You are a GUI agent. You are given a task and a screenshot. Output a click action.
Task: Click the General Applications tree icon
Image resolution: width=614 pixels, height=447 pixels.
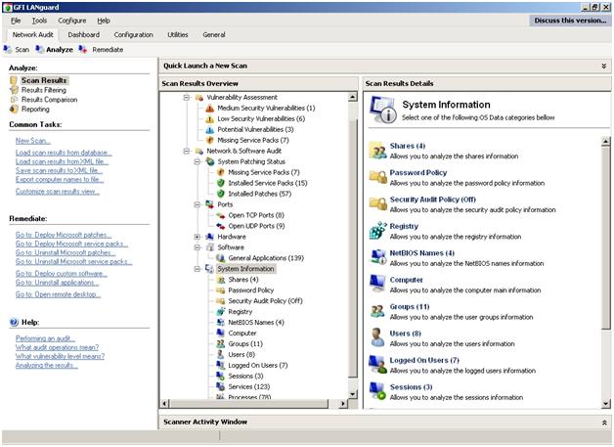[221, 258]
